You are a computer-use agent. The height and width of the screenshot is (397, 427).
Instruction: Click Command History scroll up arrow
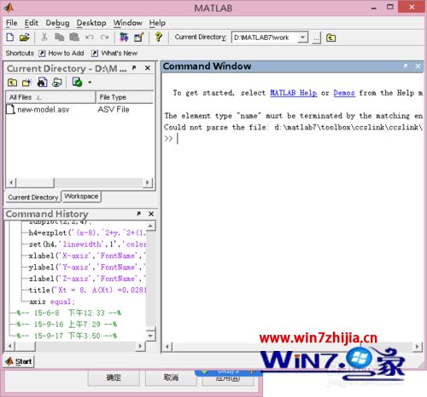click(x=150, y=226)
